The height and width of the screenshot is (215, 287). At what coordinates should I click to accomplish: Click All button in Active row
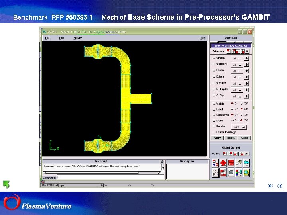[247, 154]
